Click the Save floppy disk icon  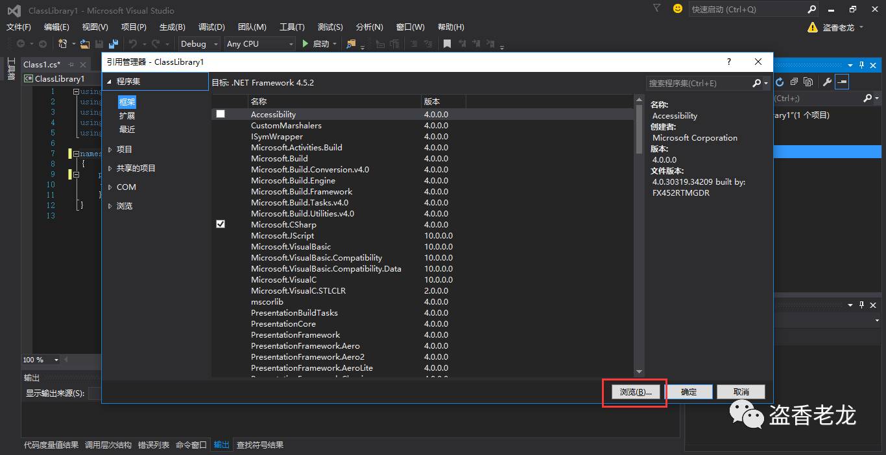[x=99, y=43]
